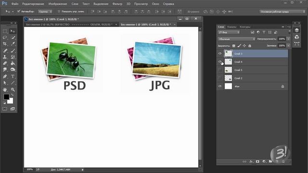Open the Layers panel flyout menu
Viewport: 308px width, 173px height.
point(289,27)
